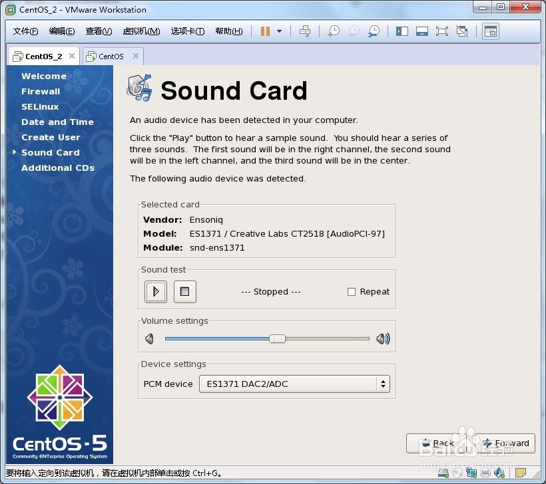The width and height of the screenshot is (546, 484).
Task: Enable the Repeat checkbox
Action: (352, 292)
